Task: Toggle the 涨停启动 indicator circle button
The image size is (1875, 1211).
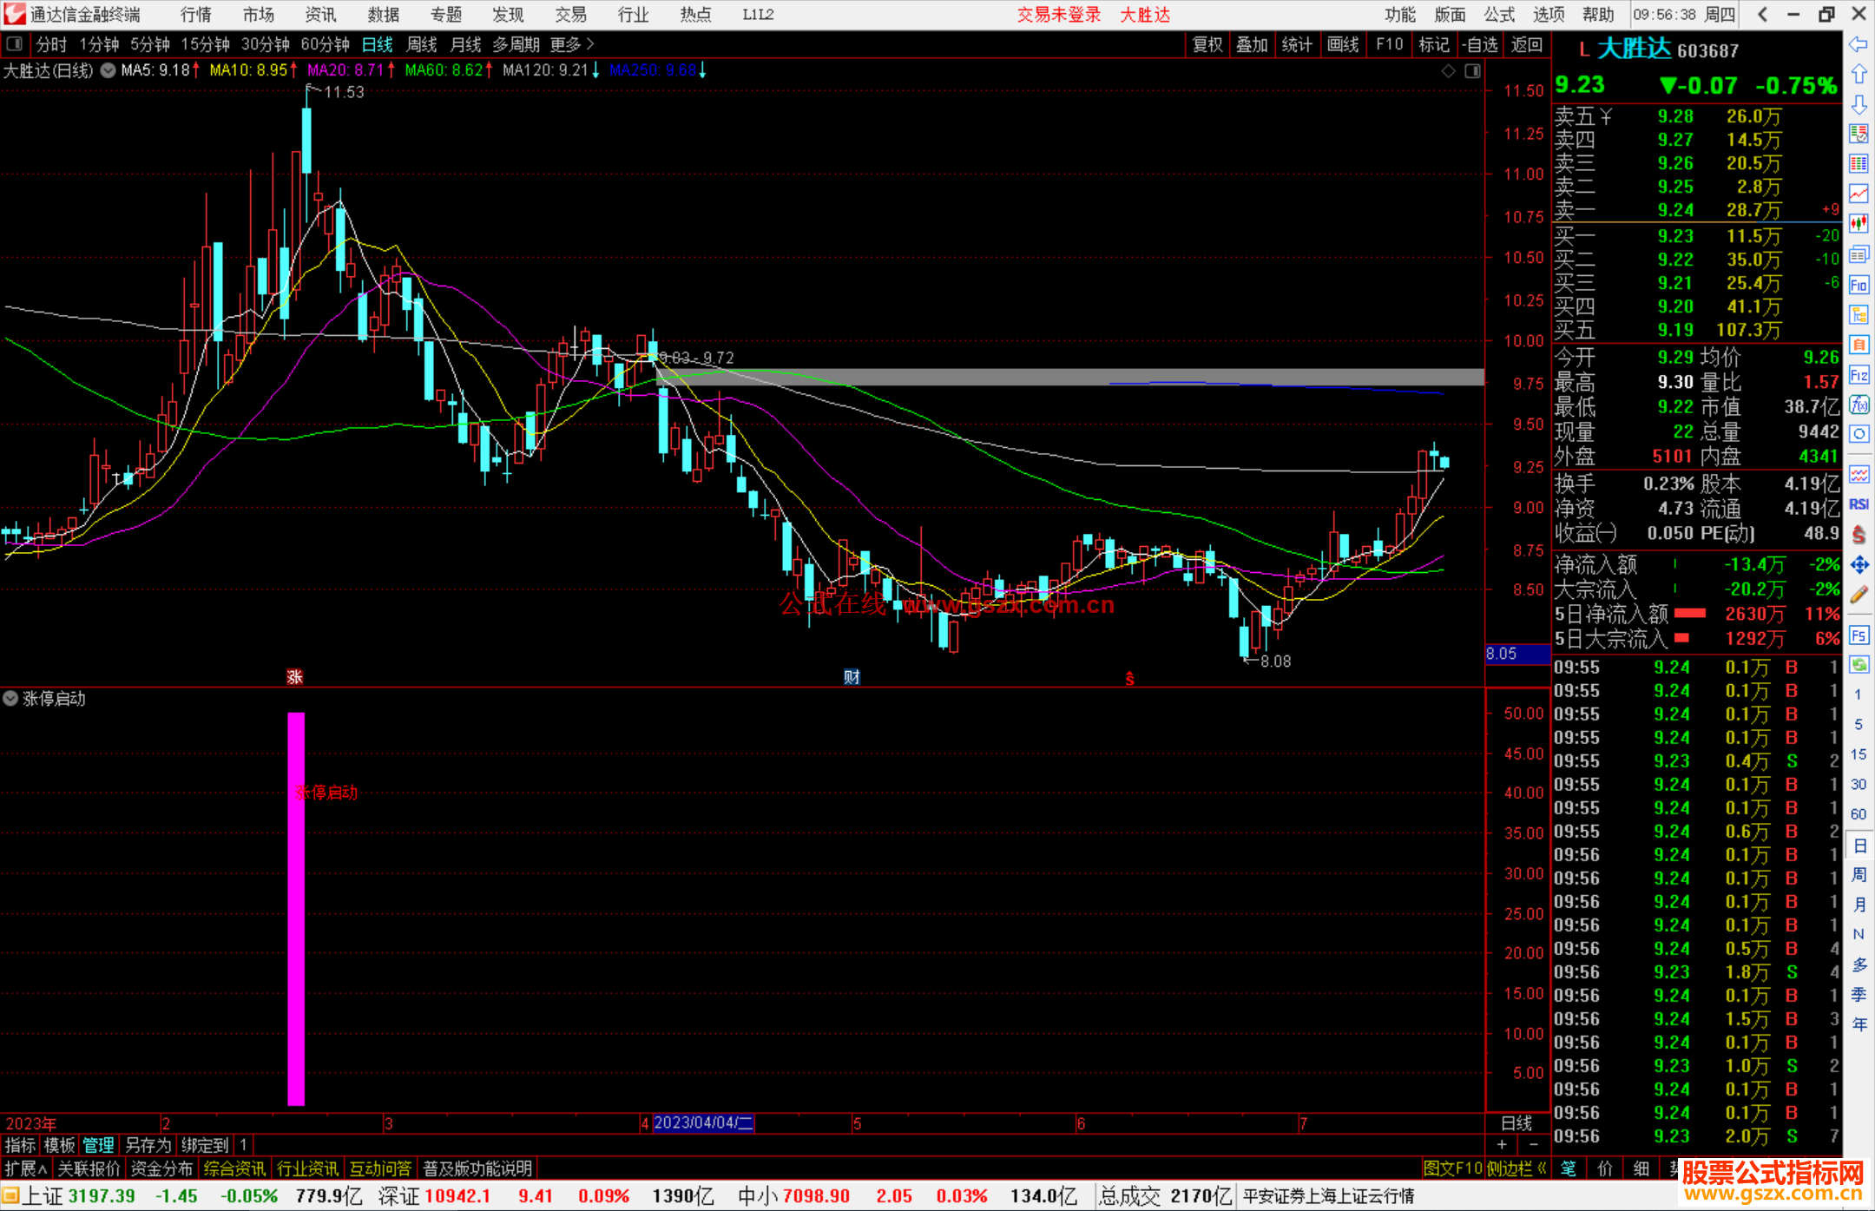Action: (10, 698)
